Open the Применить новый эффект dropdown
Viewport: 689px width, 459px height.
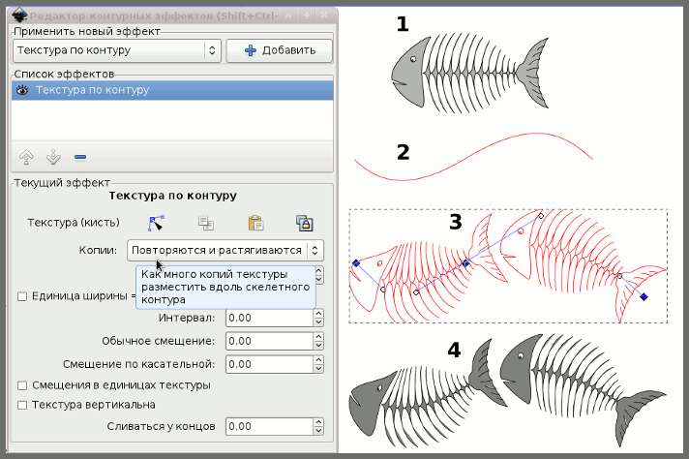(116, 50)
